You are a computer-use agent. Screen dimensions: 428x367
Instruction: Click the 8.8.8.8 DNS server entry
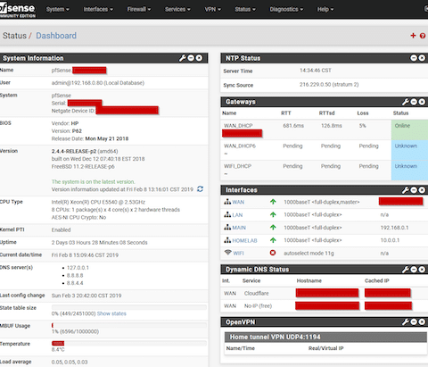click(75, 276)
